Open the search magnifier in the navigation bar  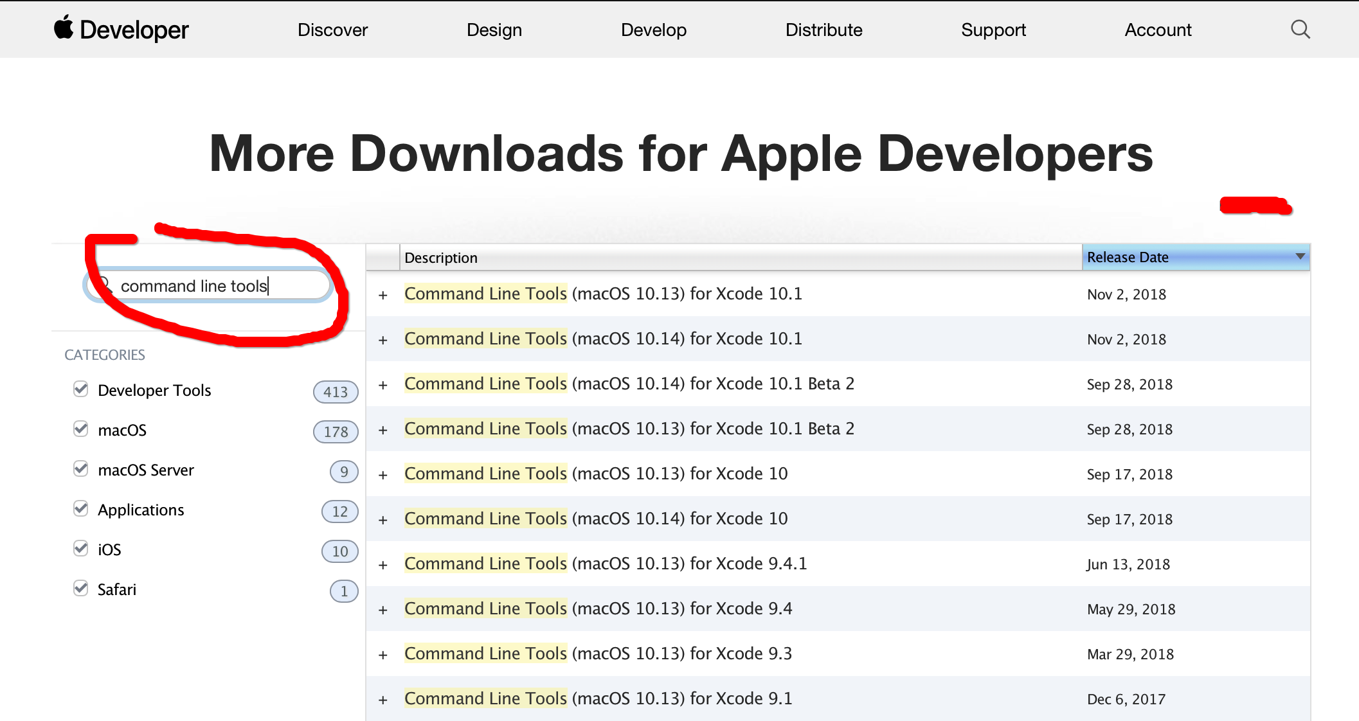[1300, 30]
